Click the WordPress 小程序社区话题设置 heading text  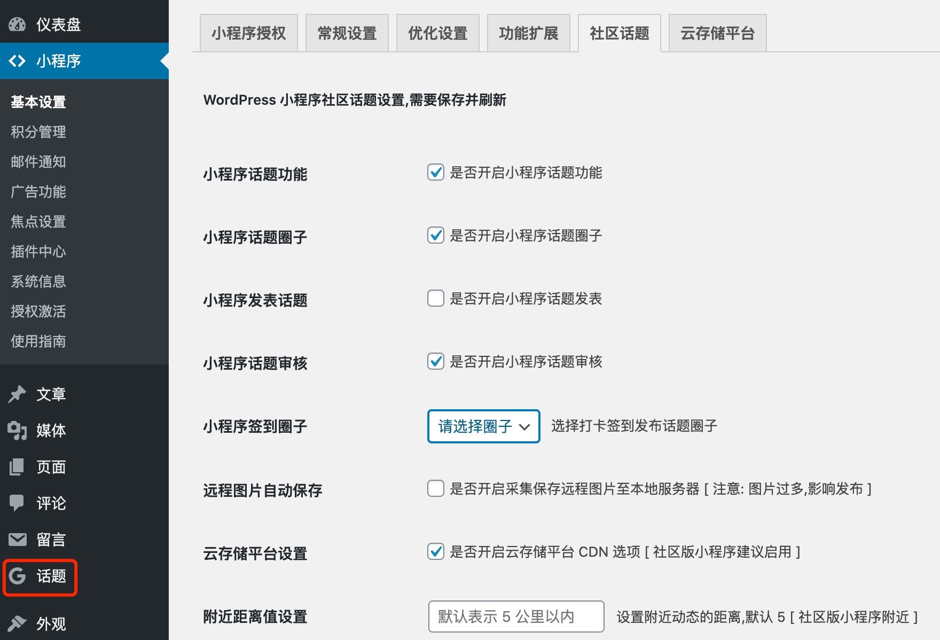pos(355,100)
